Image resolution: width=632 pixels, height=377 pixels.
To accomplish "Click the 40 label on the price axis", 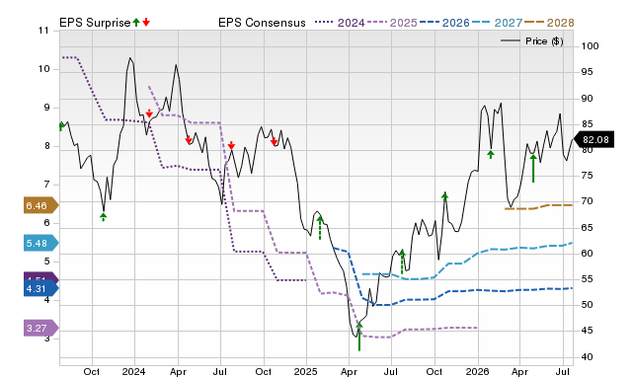I will (x=587, y=357).
